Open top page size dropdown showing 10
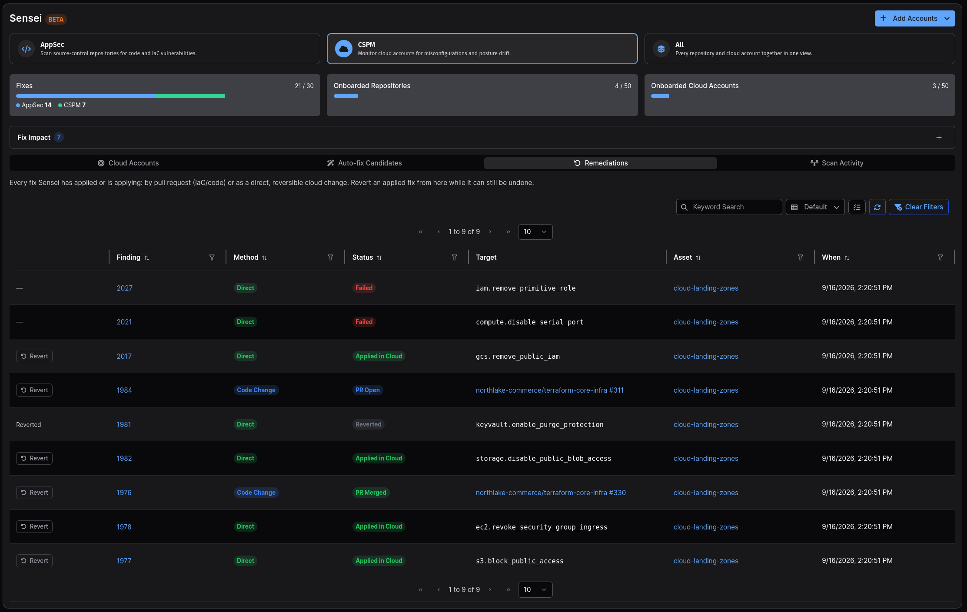This screenshot has height=612, width=967. [x=535, y=232]
